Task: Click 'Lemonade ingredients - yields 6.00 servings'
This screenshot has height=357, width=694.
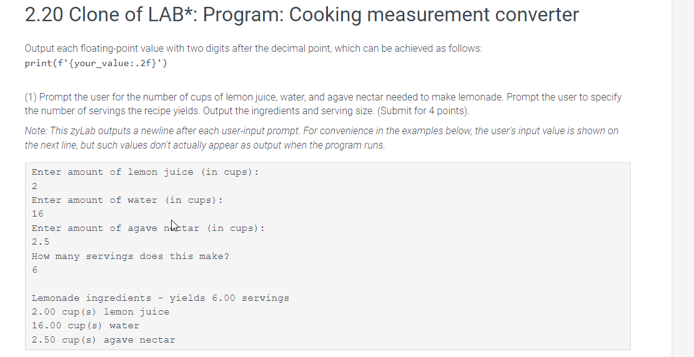Action: (160, 298)
